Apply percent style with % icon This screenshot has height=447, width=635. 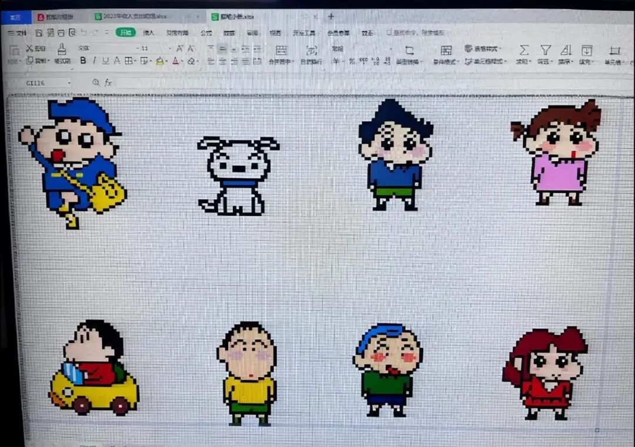coord(352,61)
